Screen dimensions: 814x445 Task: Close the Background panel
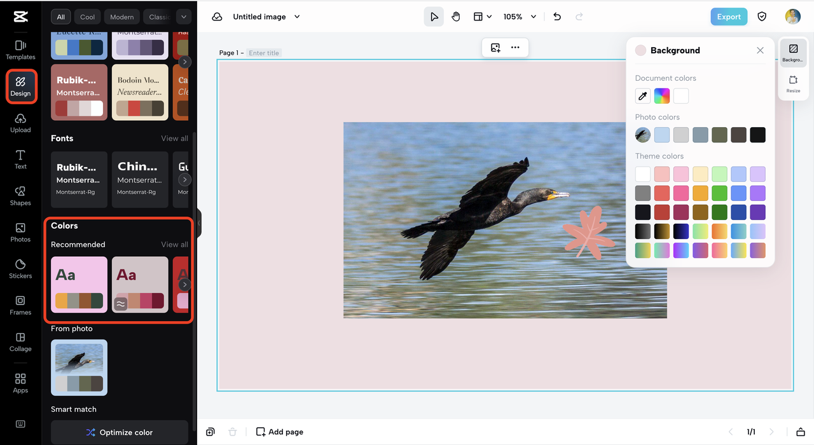[760, 50]
